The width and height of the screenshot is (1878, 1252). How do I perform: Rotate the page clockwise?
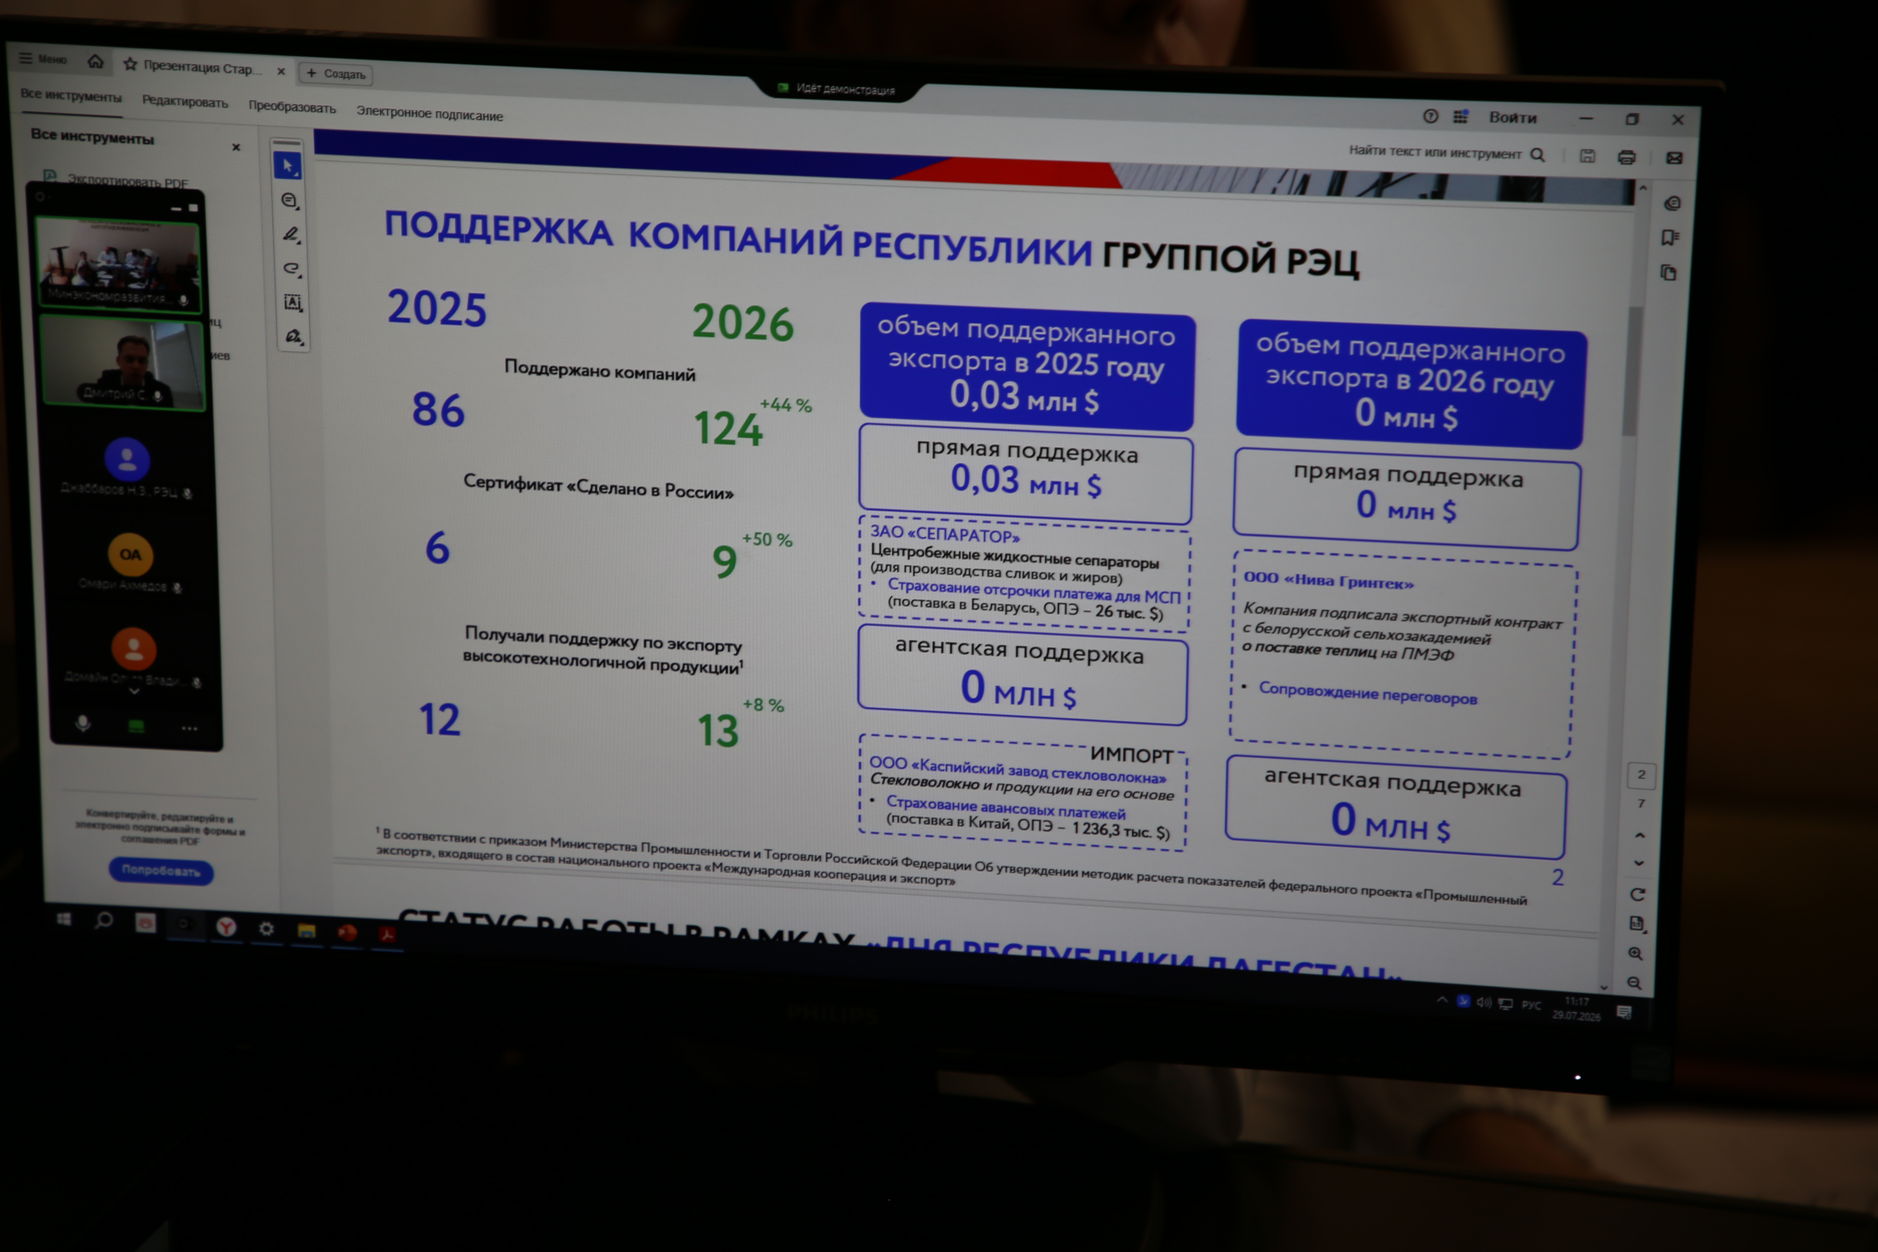(1638, 894)
